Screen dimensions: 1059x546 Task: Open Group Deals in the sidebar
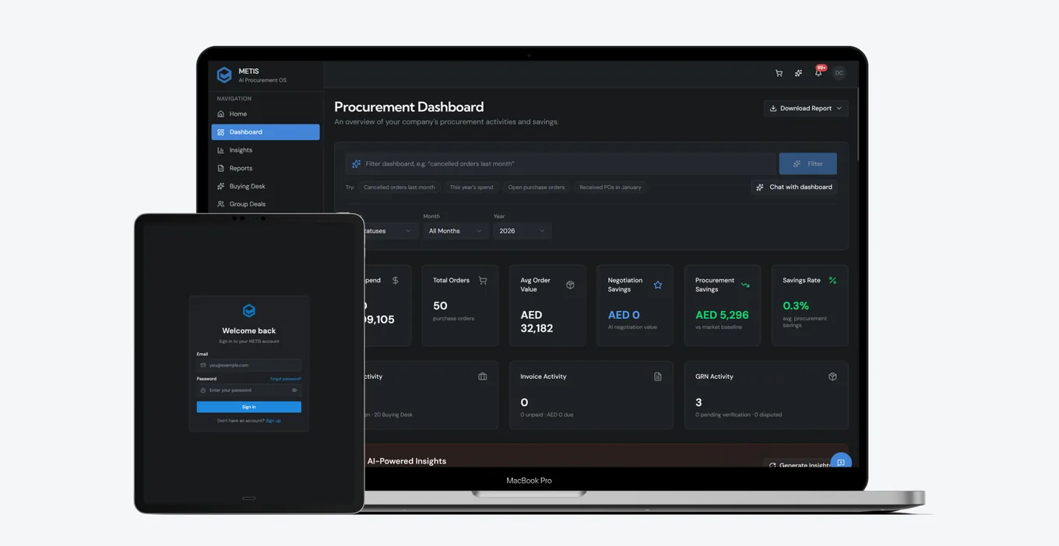click(266, 204)
